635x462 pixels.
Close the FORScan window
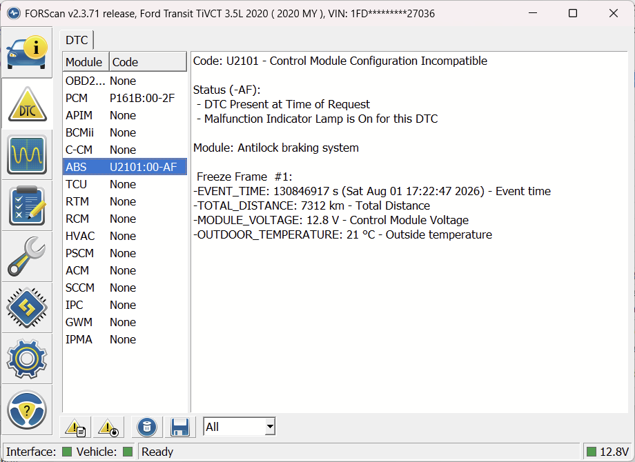pos(614,13)
